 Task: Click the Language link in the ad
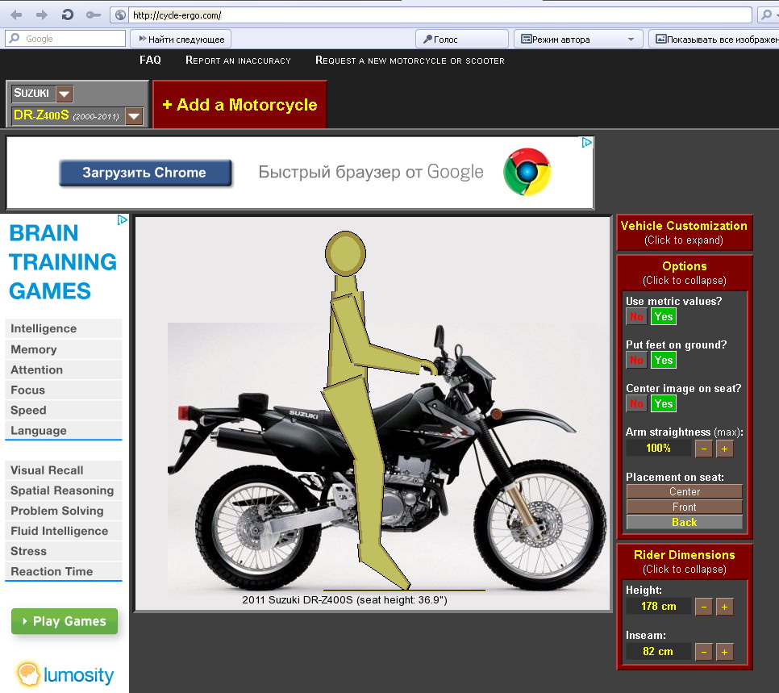tap(64, 431)
